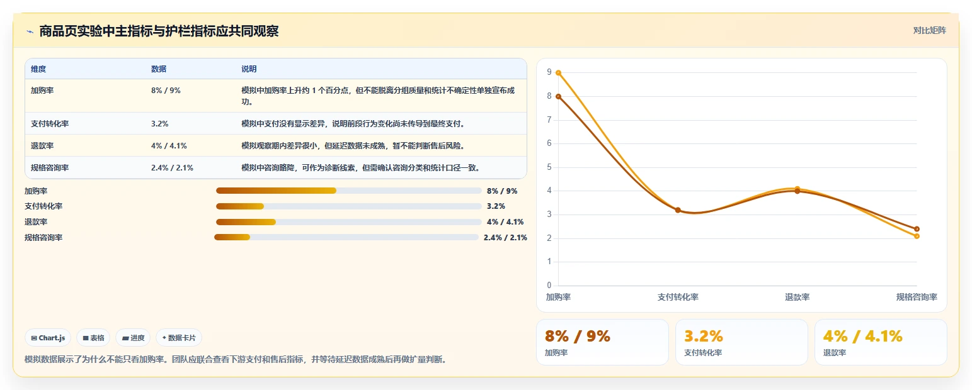Open the 对比矩阵 label in the header
Image resolution: width=972 pixels, height=390 pixels.
click(929, 30)
